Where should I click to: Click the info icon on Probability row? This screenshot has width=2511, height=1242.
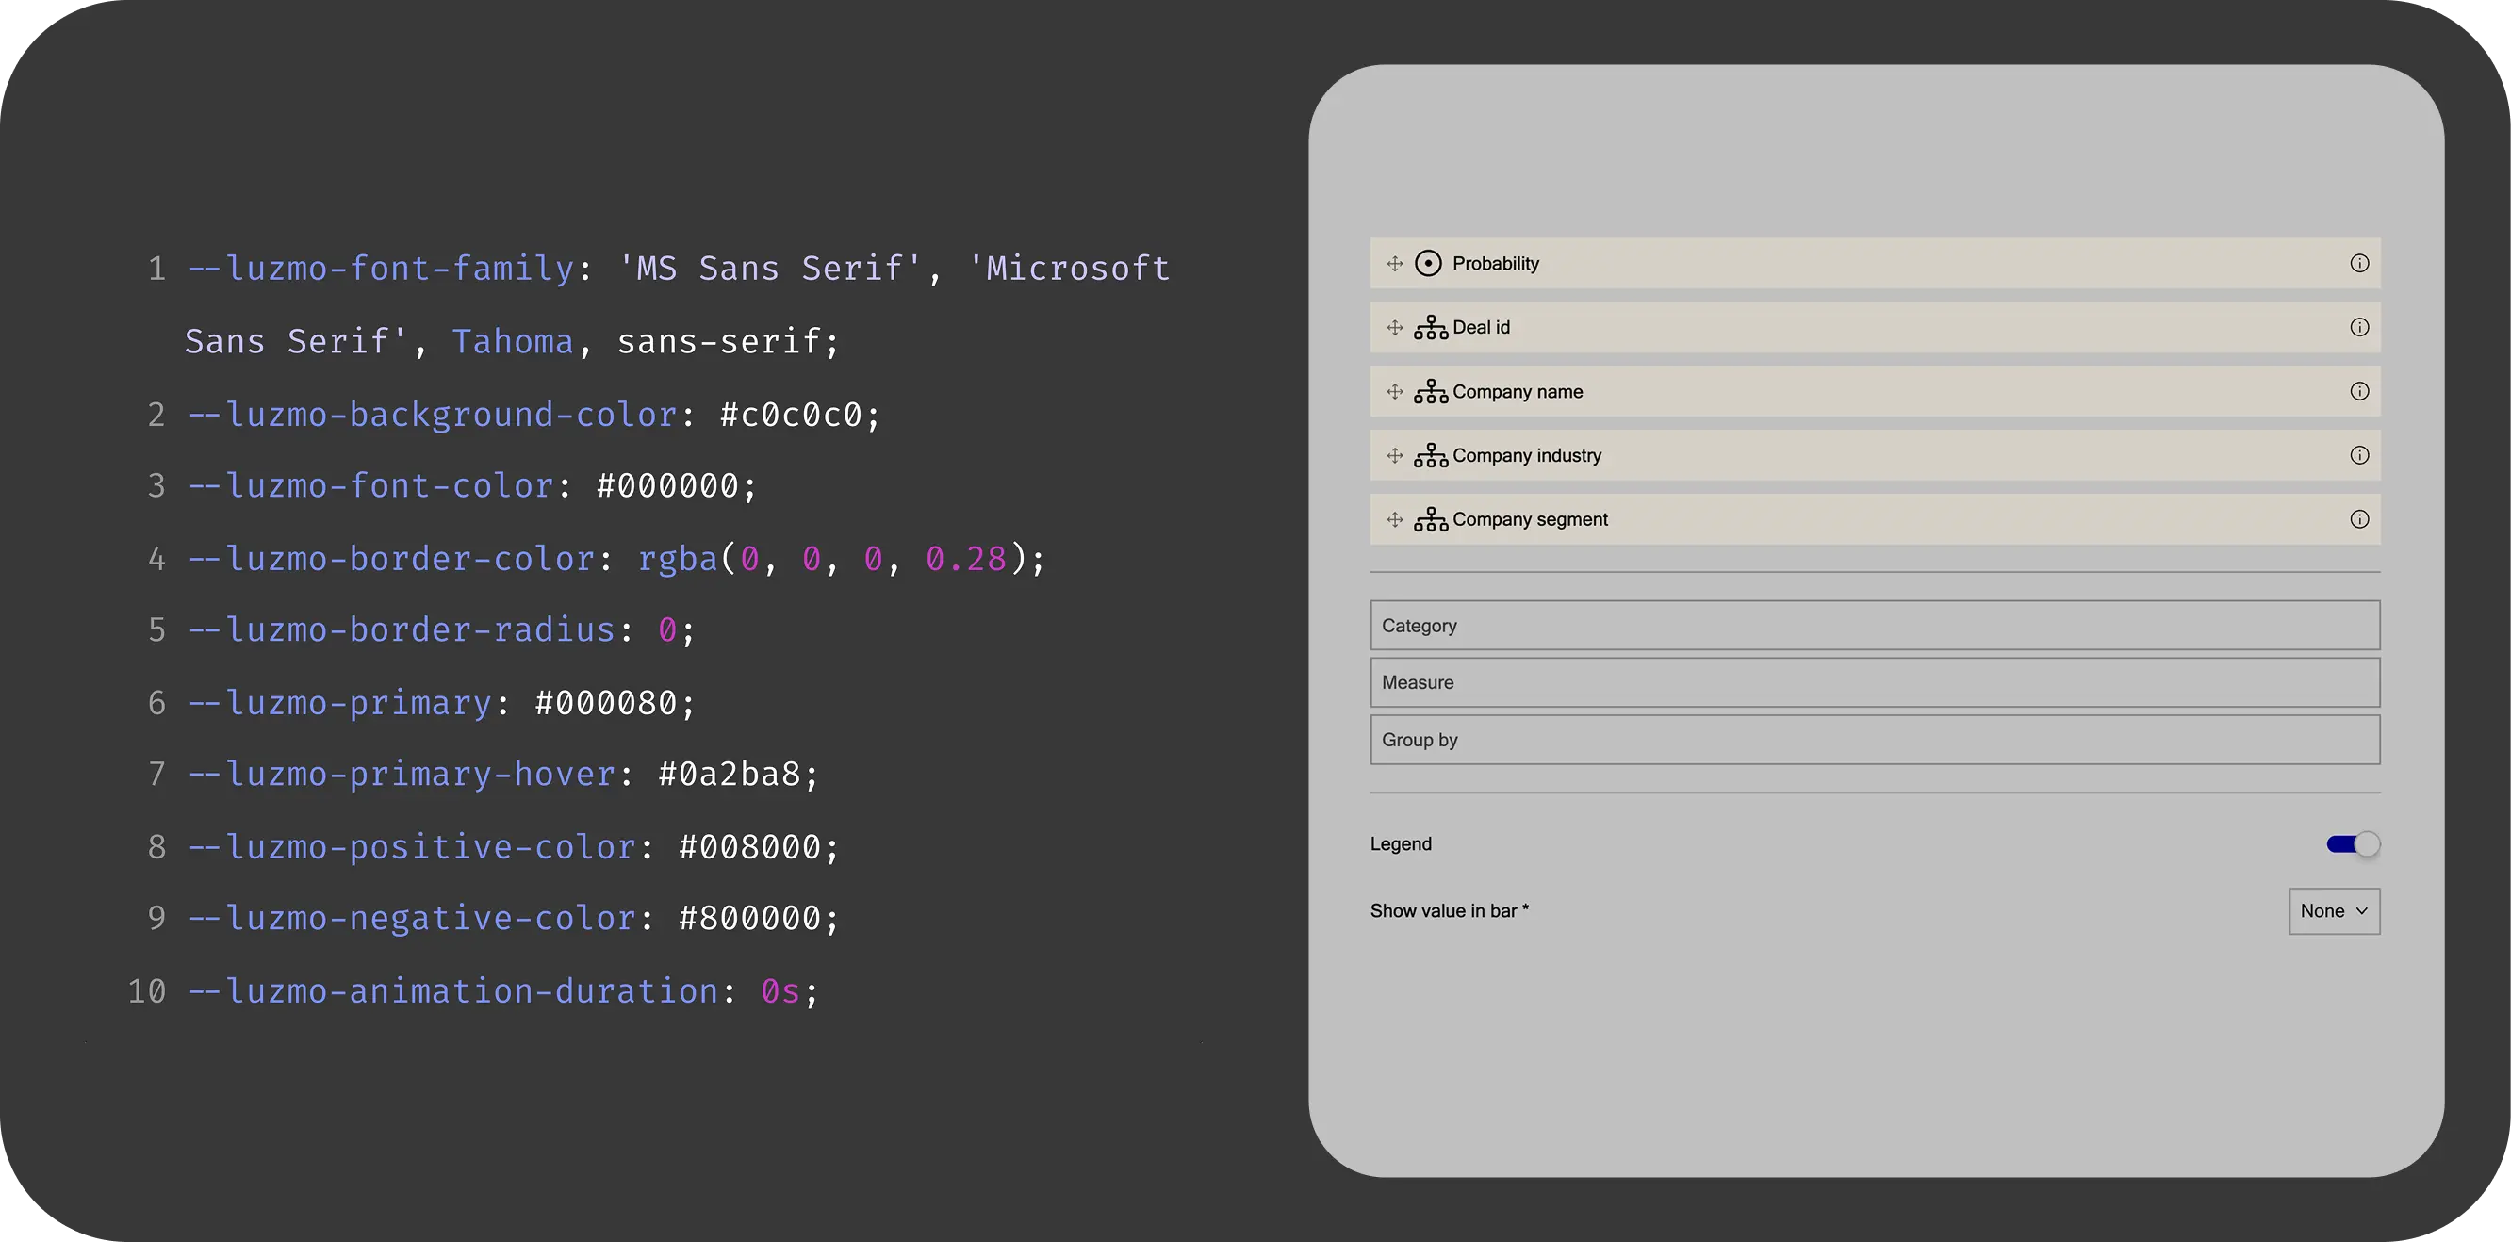[x=2359, y=263]
